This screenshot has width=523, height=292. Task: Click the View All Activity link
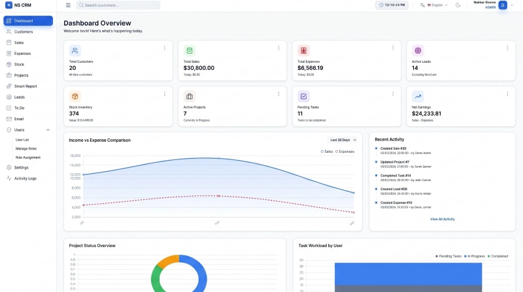click(x=443, y=219)
